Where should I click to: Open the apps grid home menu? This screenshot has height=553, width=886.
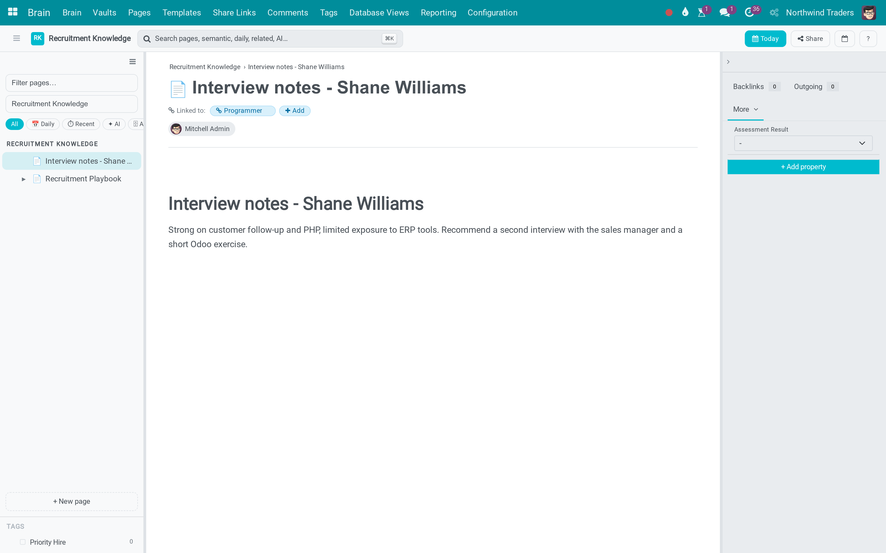(x=13, y=12)
